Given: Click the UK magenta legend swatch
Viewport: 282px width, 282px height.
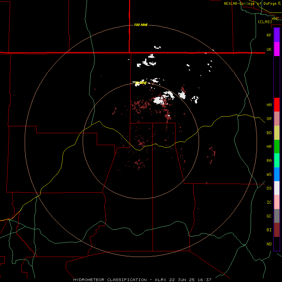Looking at the screenshot, I should point(277,49).
